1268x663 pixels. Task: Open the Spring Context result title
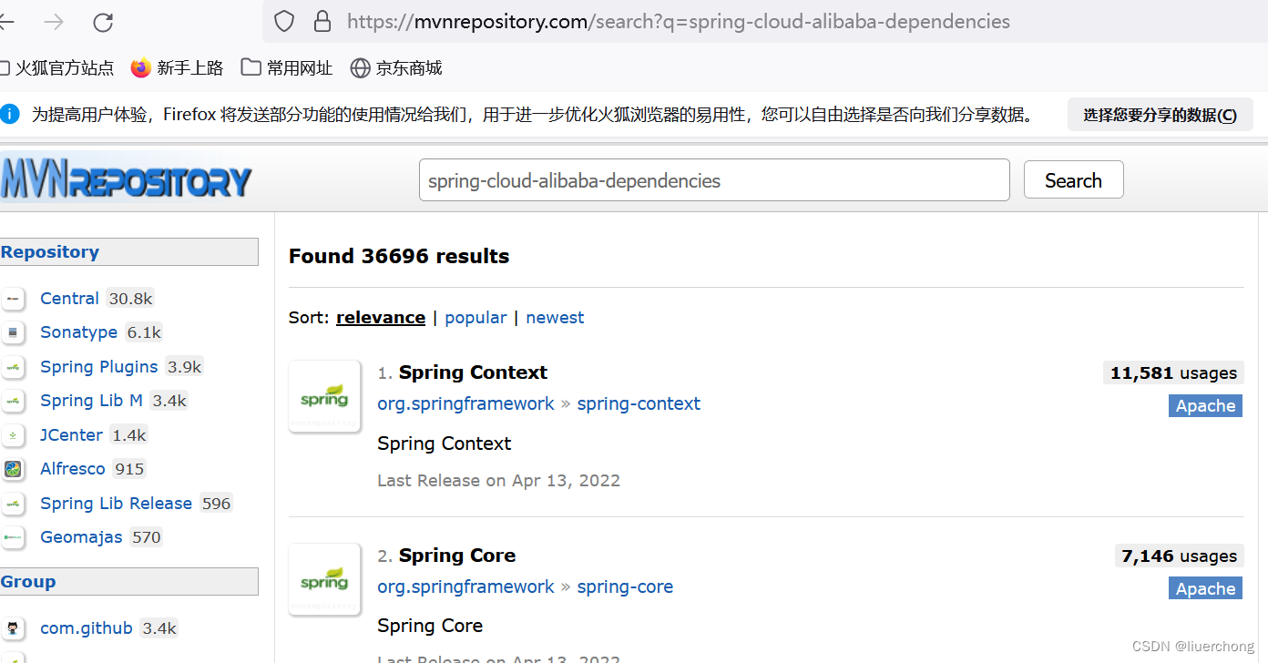(473, 372)
